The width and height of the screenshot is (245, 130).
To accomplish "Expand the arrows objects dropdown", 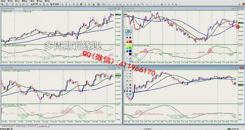I will point(178,4).
